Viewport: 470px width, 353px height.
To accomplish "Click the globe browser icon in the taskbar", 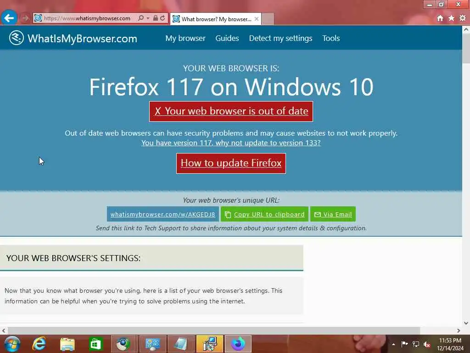I will click(x=123, y=344).
